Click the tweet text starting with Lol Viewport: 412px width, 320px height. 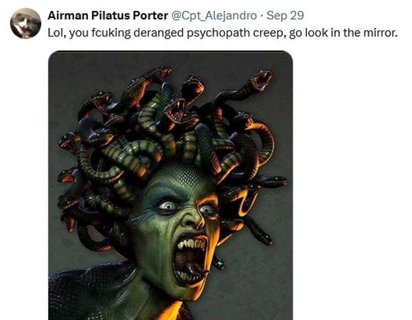click(222, 33)
